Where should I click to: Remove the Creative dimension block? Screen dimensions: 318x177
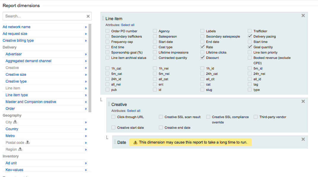(x=303, y=102)
